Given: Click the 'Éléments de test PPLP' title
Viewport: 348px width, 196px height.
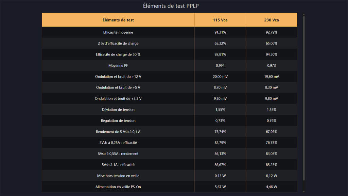Looking at the screenshot, I should (x=173, y=6).
